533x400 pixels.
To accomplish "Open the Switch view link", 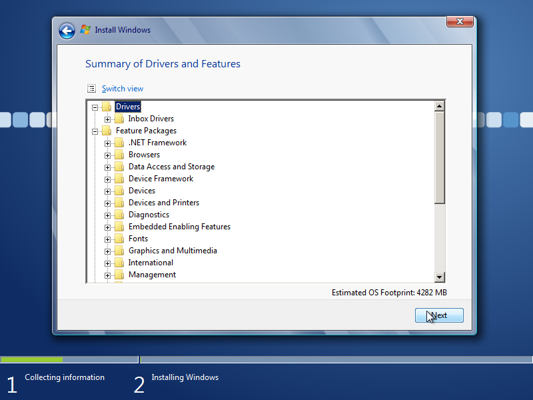I will [x=122, y=88].
